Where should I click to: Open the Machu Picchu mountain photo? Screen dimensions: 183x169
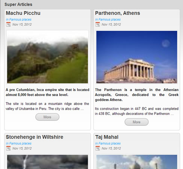(x=48, y=57)
